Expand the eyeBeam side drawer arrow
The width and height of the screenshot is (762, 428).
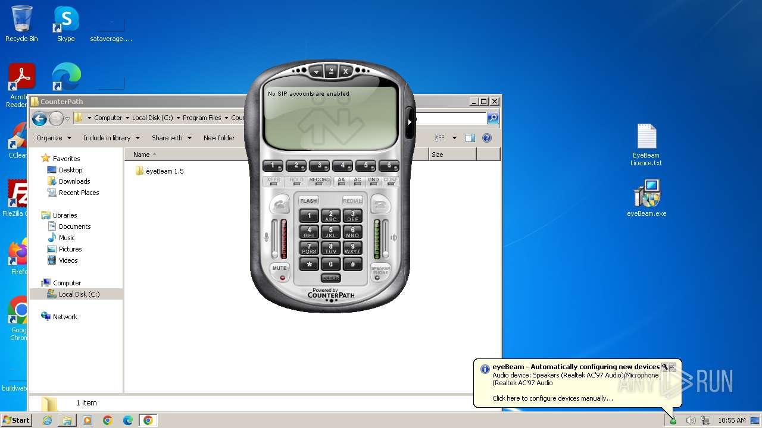tap(410, 122)
